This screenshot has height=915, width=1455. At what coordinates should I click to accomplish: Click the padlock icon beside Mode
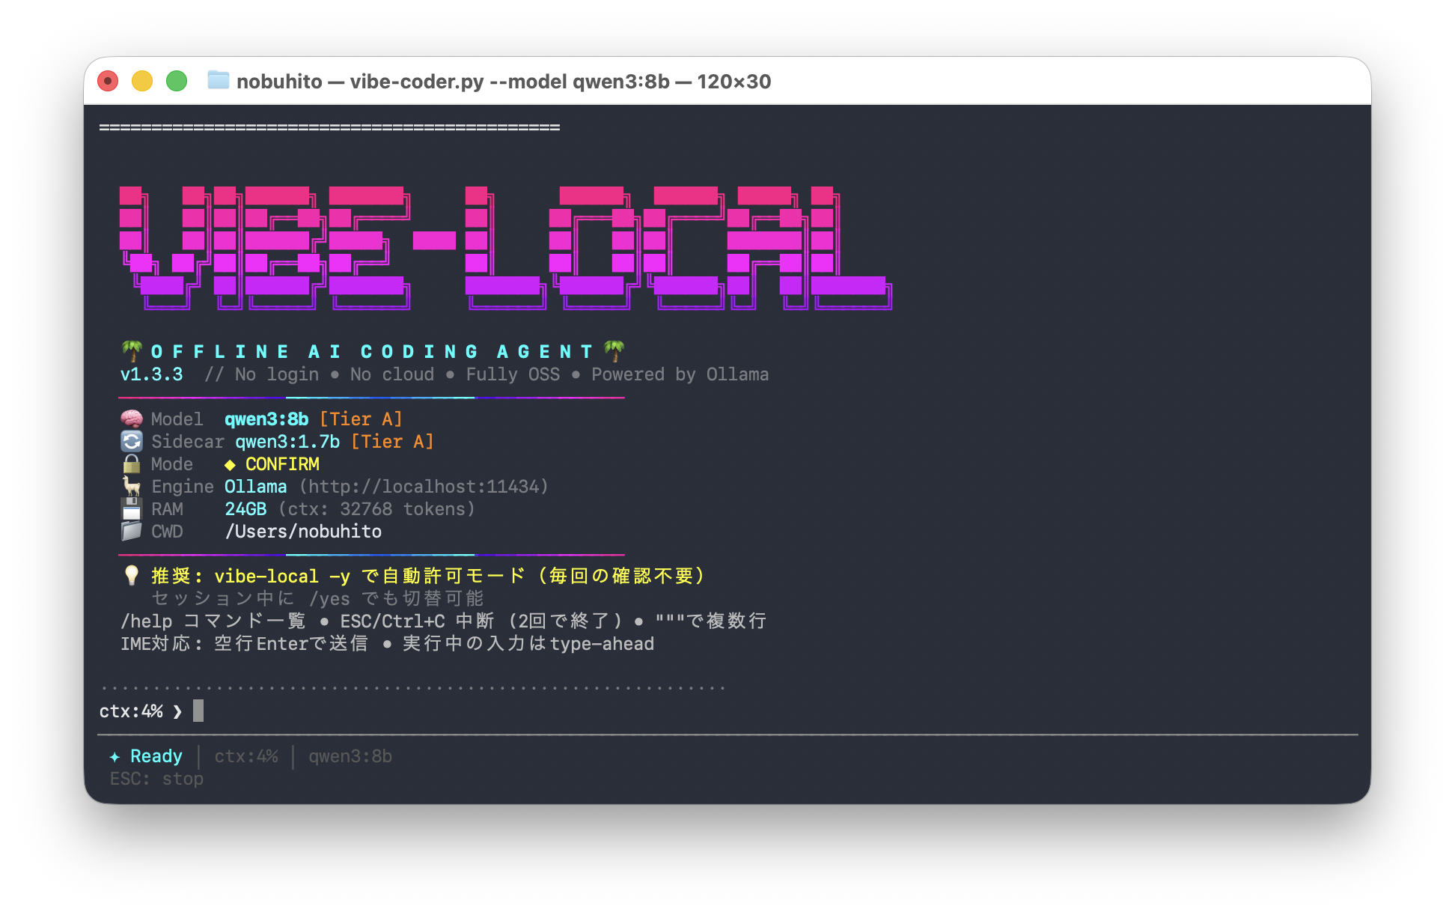(132, 463)
